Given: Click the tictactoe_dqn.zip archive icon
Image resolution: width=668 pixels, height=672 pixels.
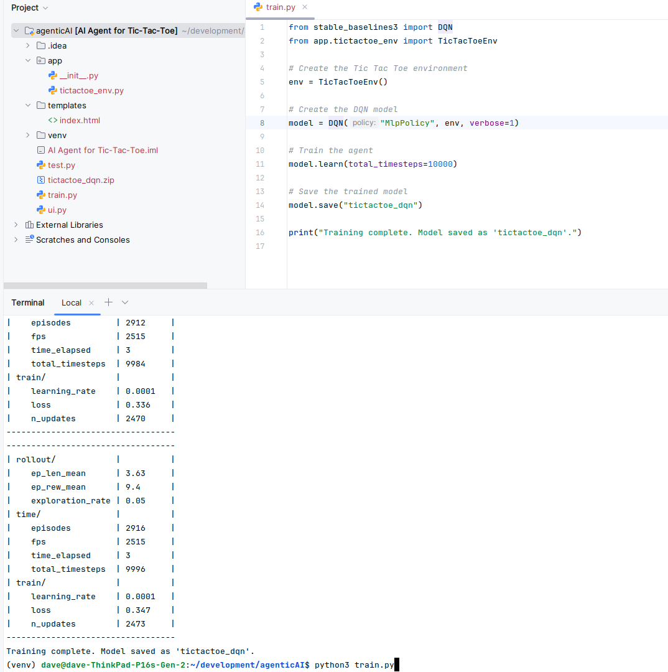Looking at the screenshot, I should (41, 180).
